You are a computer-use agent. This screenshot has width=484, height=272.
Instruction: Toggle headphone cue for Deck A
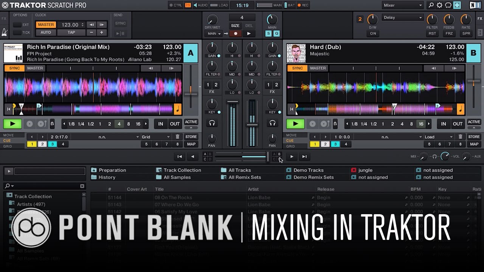pyautogui.click(x=212, y=123)
